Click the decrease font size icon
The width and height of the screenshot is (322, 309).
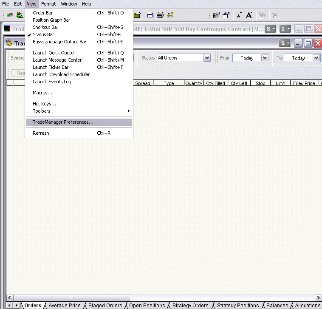pos(239,15)
